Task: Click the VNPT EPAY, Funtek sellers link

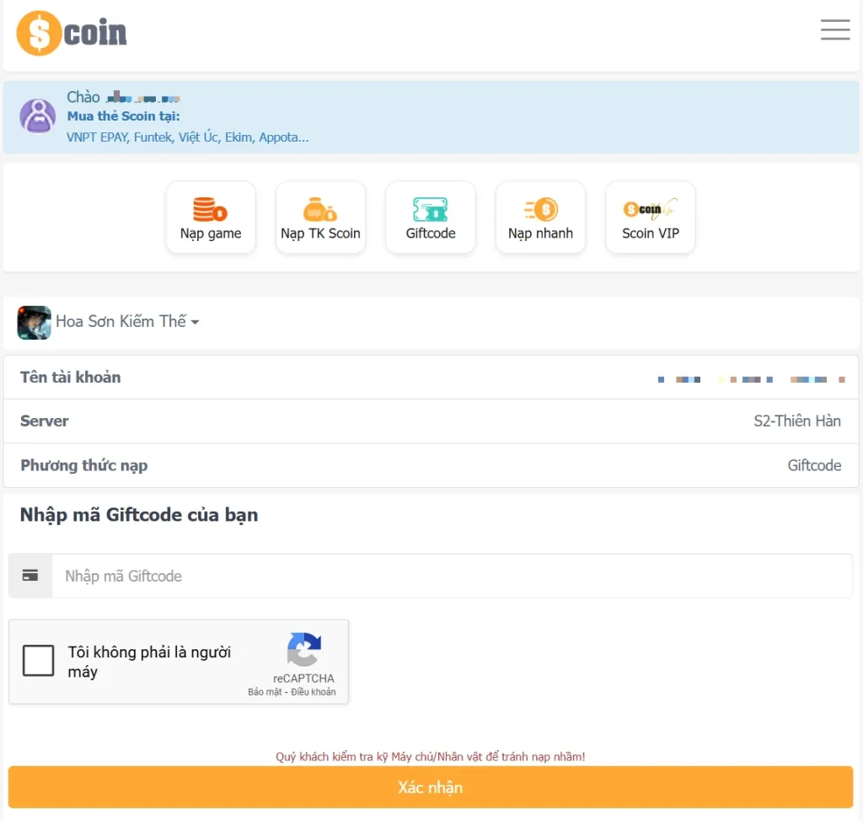Action: [x=188, y=137]
